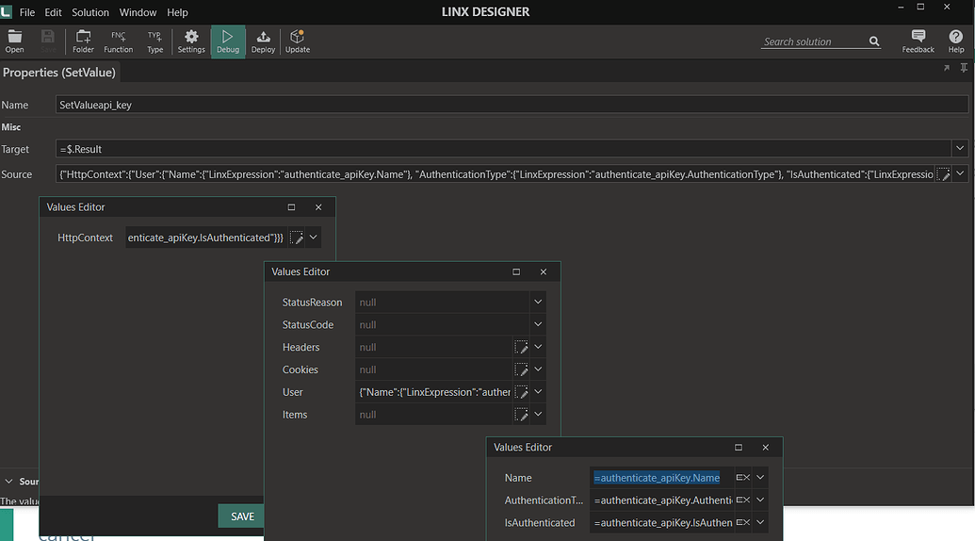Expand the Source field dropdown
Screen dimensions: 975x541
point(959,174)
